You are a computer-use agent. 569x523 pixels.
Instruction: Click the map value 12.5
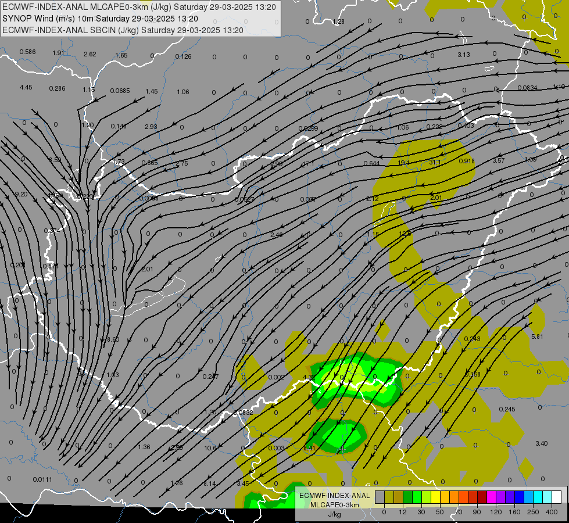coord(405,234)
